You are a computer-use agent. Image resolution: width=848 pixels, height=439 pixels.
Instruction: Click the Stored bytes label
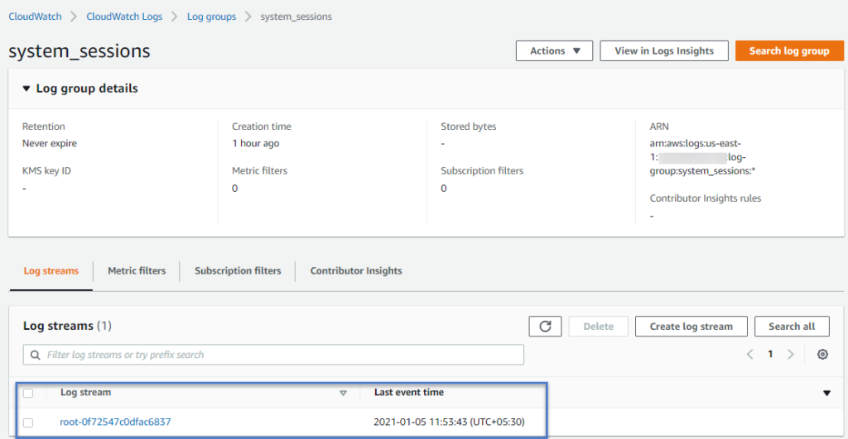click(x=469, y=126)
